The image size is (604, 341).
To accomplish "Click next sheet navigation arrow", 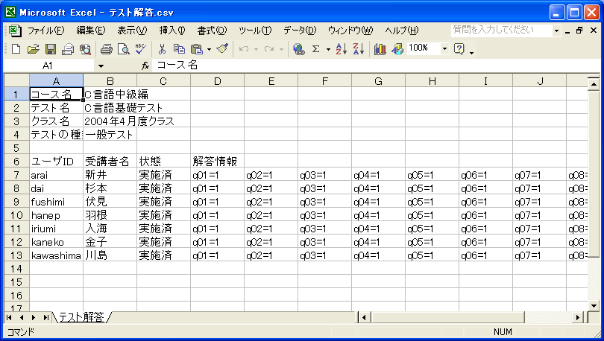I will (34, 318).
